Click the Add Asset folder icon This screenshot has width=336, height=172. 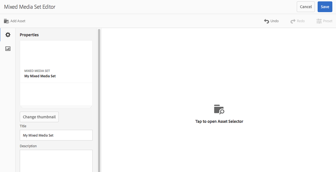point(6,21)
